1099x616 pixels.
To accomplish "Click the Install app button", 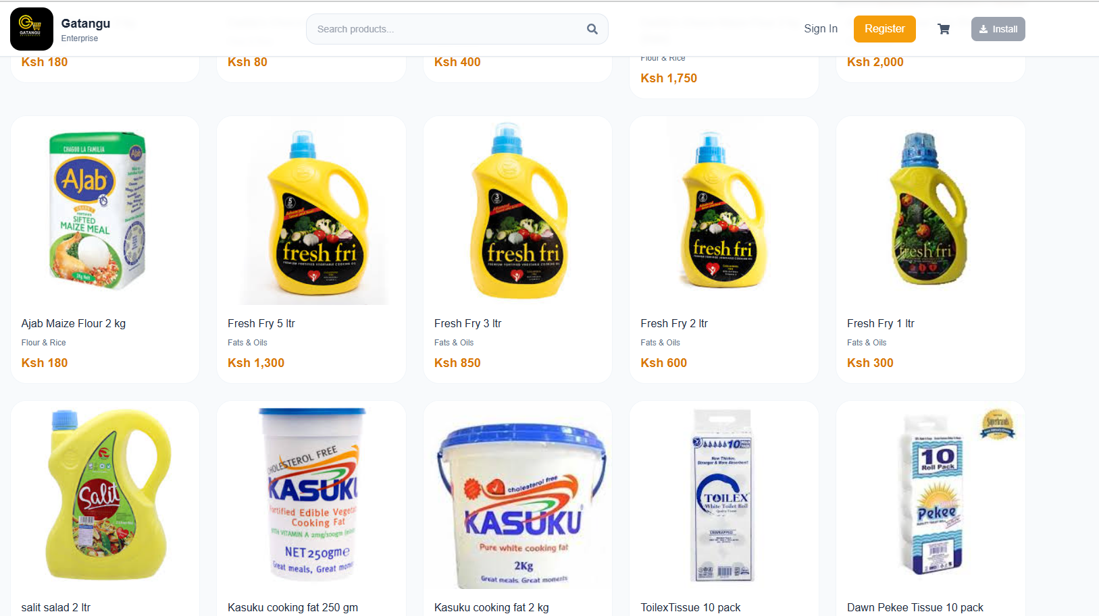I will 998,29.
